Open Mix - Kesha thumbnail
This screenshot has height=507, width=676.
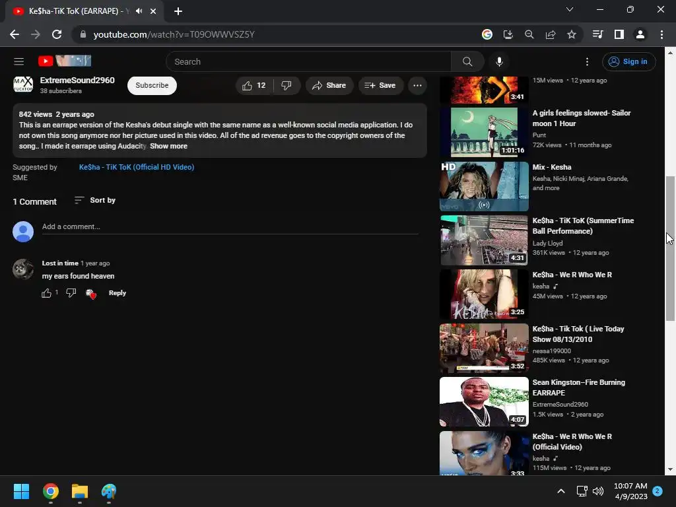(x=484, y=186)
